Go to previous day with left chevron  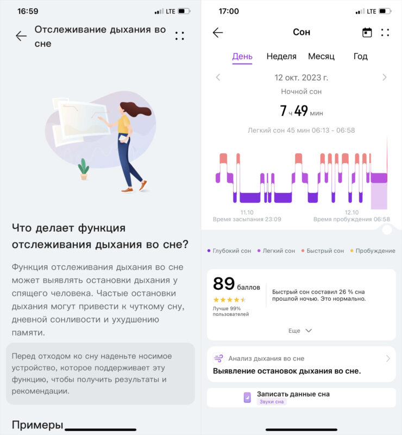pos(218,77)
